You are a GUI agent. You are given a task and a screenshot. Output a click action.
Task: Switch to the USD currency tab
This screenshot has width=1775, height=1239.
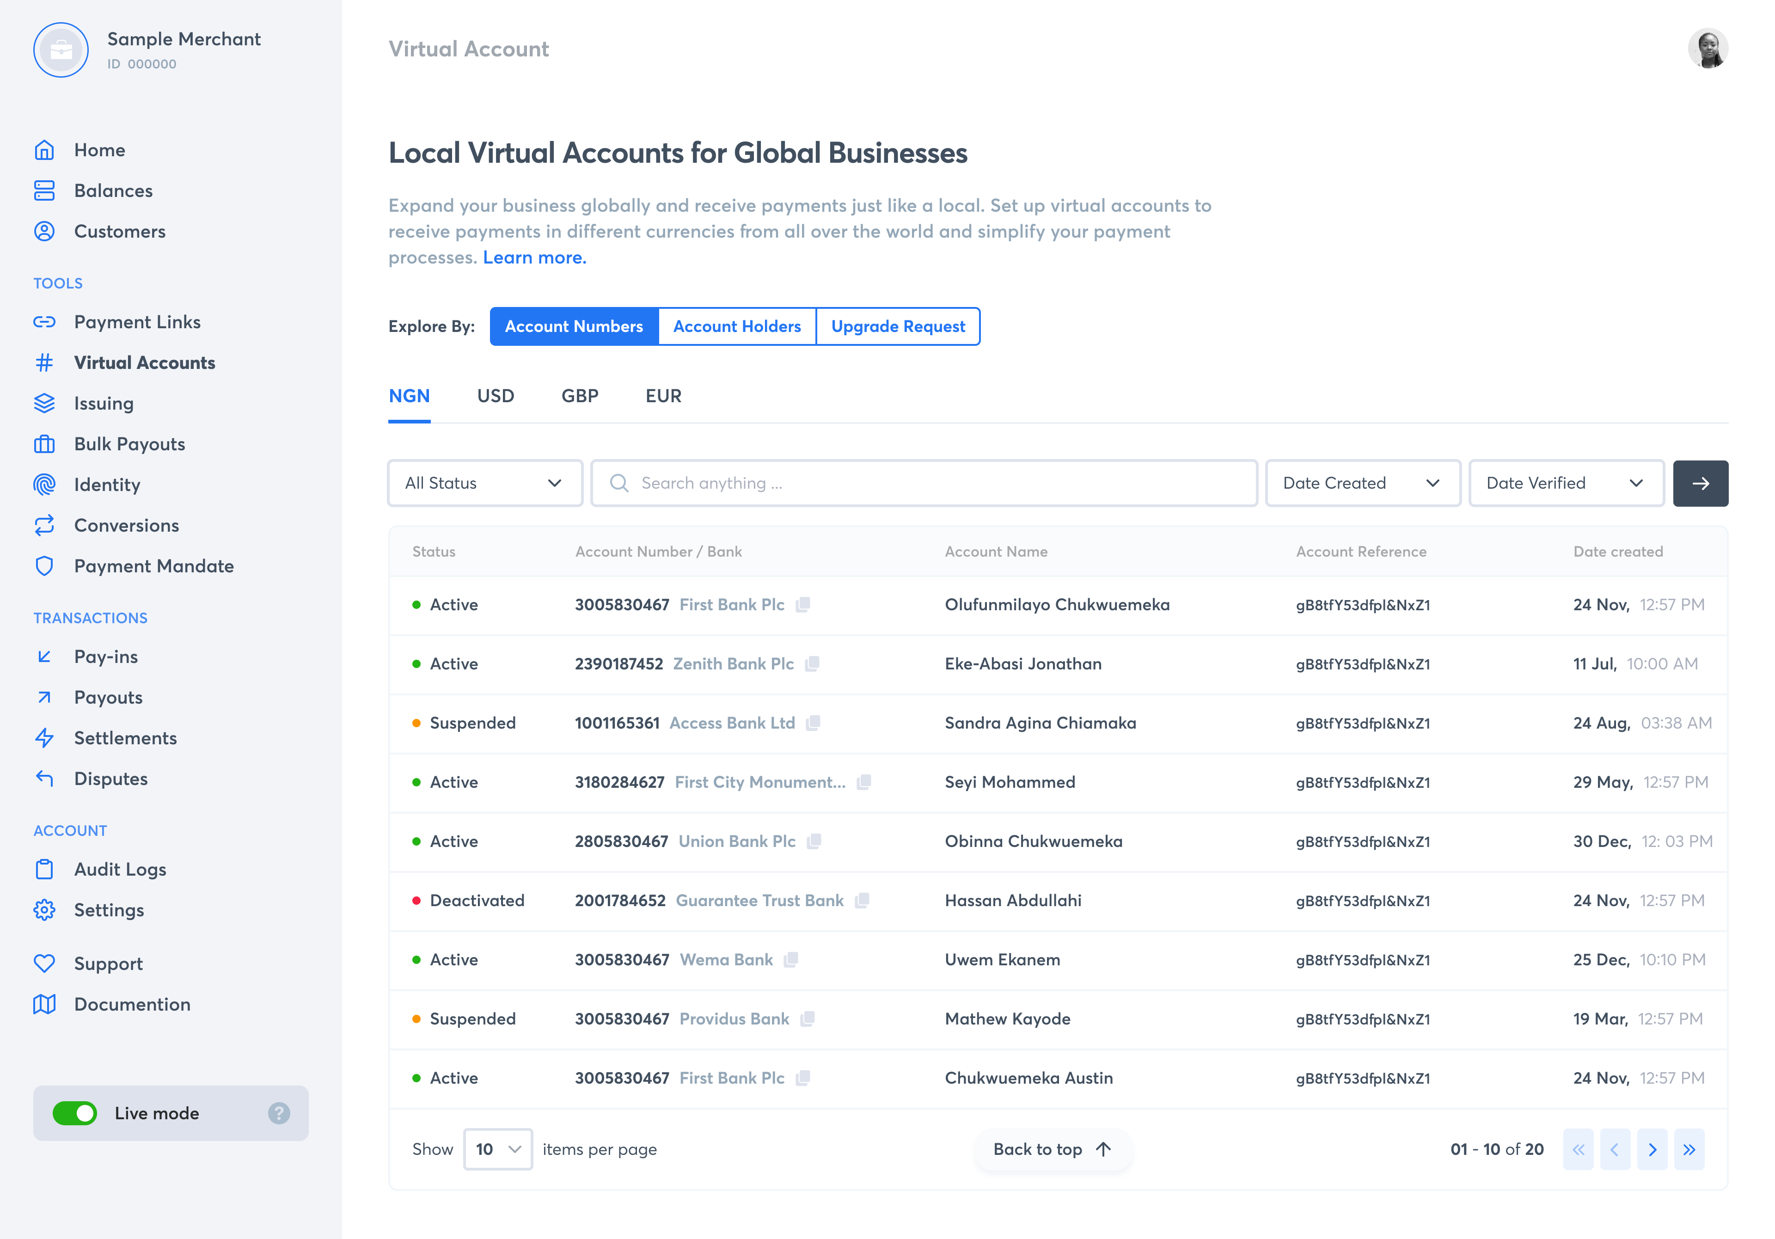point(496,396)
